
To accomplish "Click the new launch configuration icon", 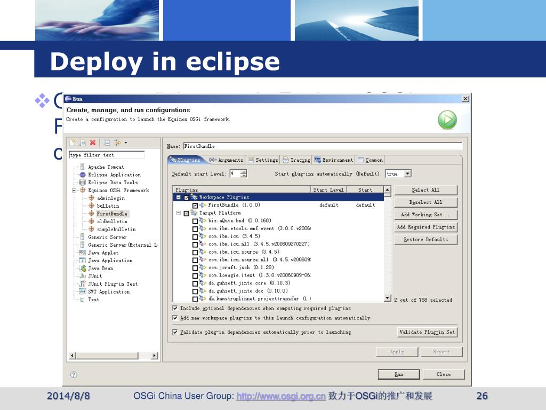I will 73,143.
